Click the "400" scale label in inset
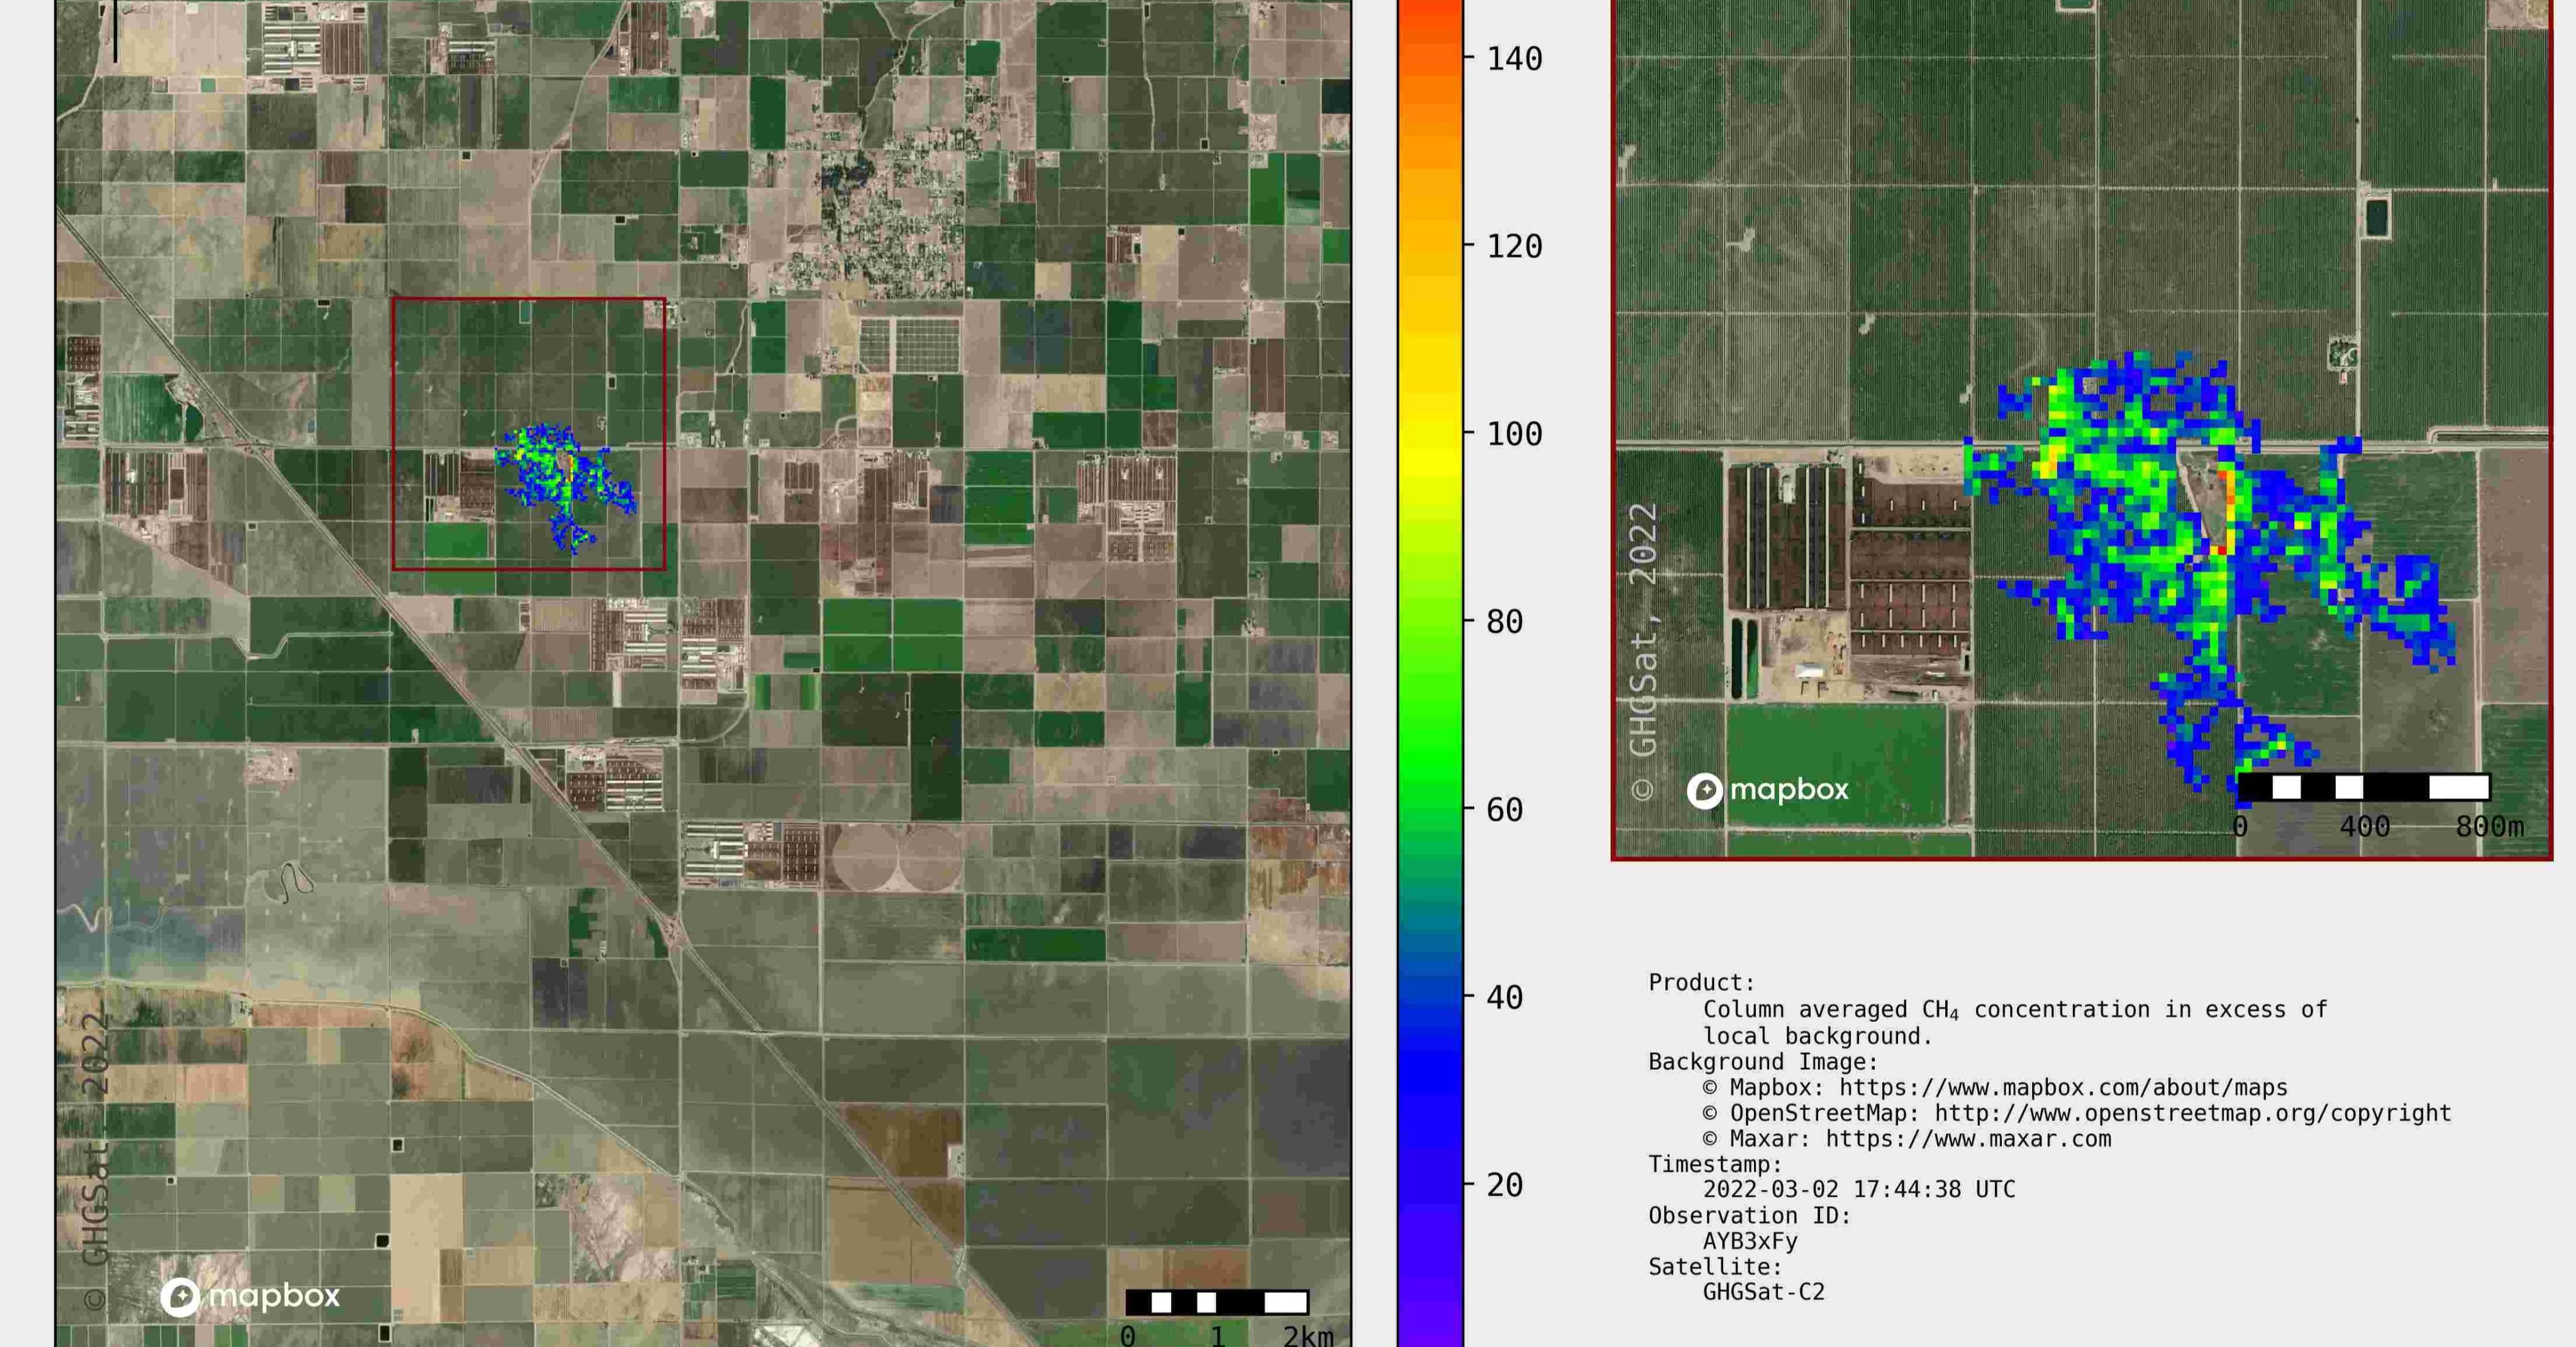The height and width of the screenshot is (1347, 2576). tap(2364, 827)
